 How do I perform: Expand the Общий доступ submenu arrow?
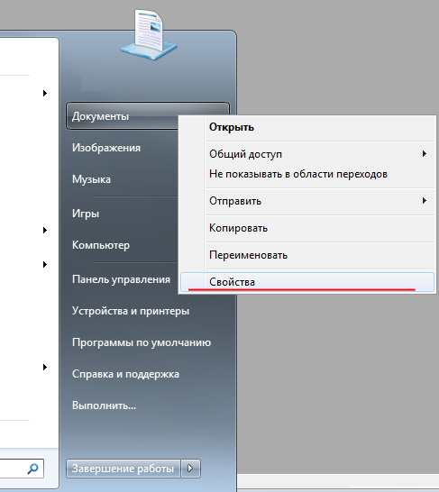(x=425, y=154)
